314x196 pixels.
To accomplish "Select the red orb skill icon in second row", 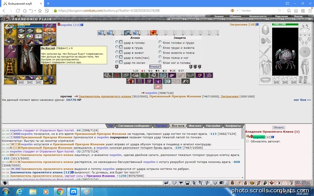I will point(130,81).
